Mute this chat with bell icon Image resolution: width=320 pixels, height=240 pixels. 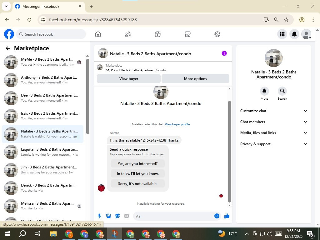point(264,91)
